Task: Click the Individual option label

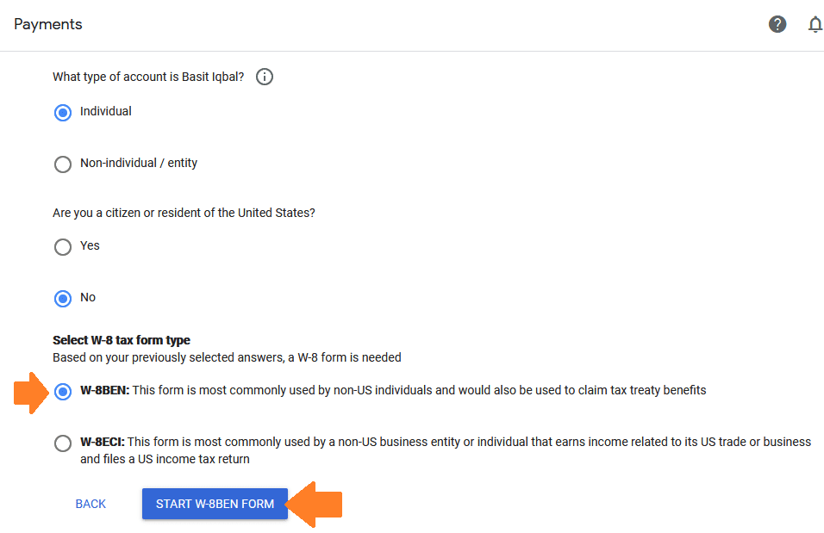Action: [x=106, y=111]
